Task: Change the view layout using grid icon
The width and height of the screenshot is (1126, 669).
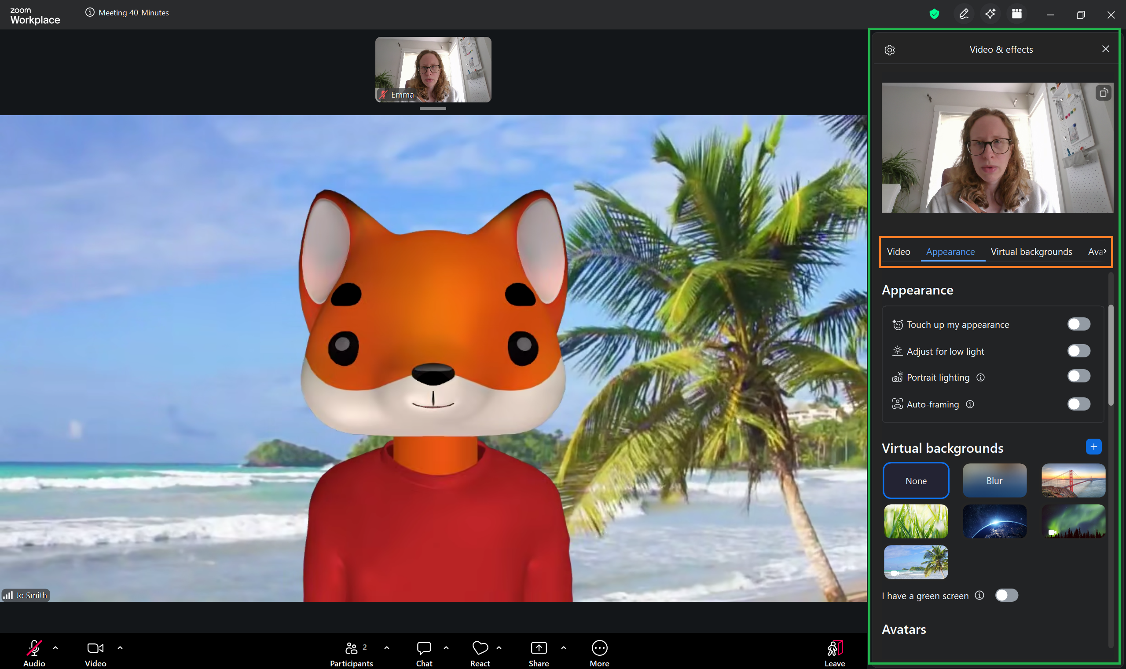Action: pyautogui.click(x=1017, y=14)
